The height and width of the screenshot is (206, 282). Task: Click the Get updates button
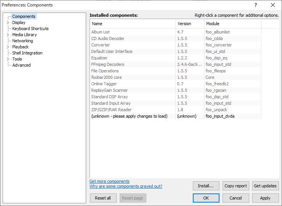(x=265, y=186)
